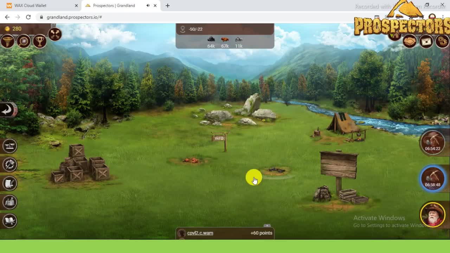The height and width of the screenshot is (253, 450).
Task: Click the +60 points text
Action: (x=261, y=233)
